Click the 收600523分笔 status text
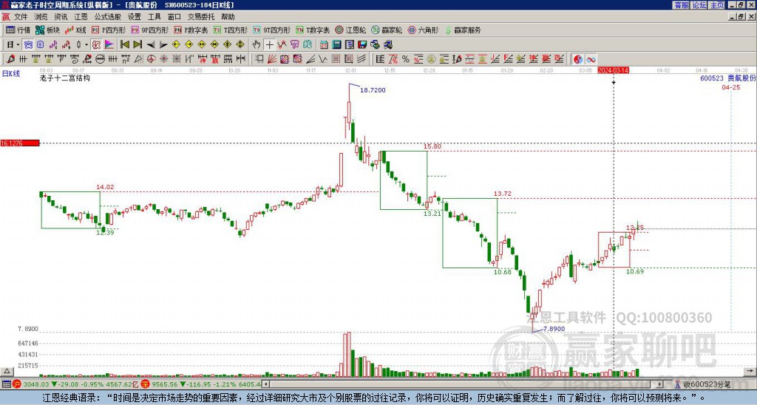 pyautogui.click(x=707, y=384)
